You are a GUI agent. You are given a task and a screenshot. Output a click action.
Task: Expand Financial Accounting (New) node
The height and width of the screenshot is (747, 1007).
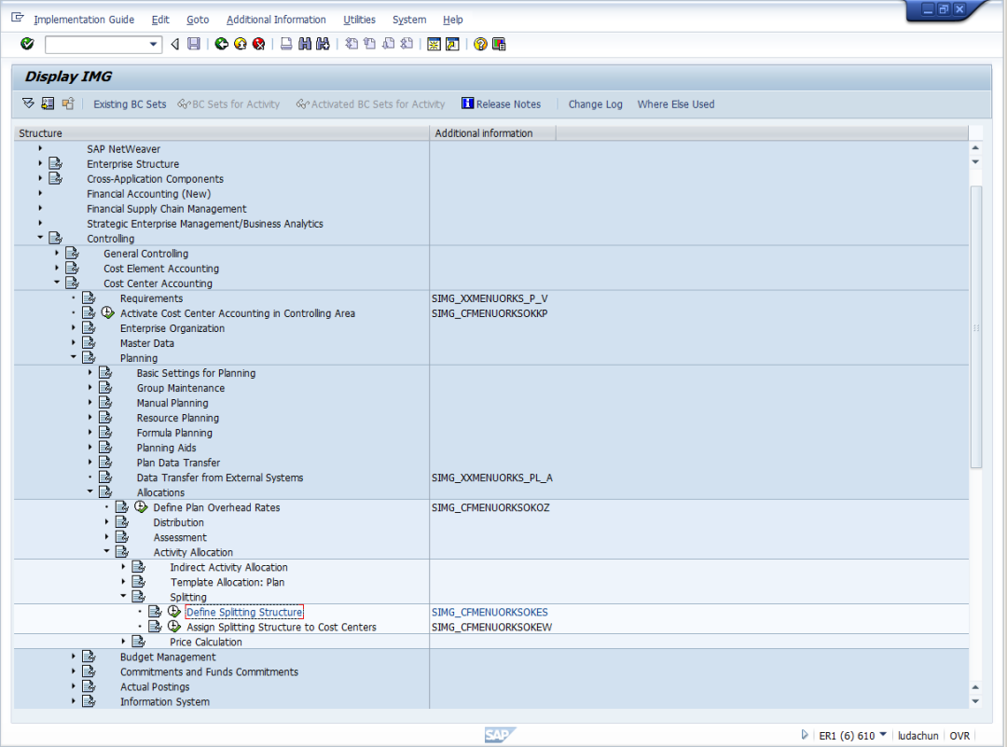[40, 193]
